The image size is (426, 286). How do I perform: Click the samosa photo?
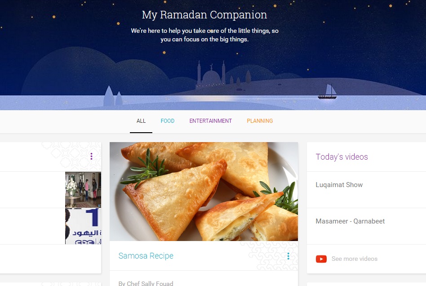pyautogui.click(x=204, y=192)
